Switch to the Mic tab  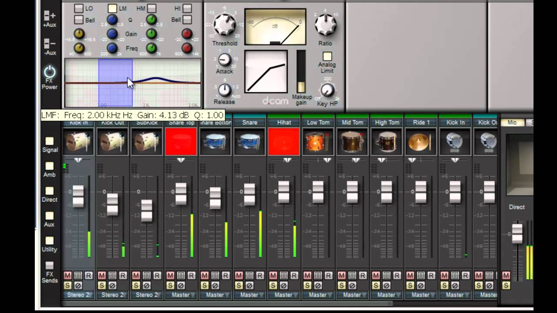tap(512, 123)
